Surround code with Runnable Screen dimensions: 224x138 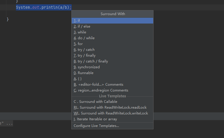coord(85,73)
